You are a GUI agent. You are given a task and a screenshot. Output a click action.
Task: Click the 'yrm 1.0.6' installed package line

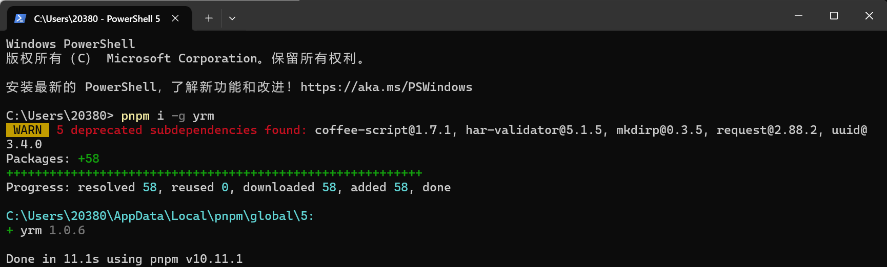coord(46,230)
